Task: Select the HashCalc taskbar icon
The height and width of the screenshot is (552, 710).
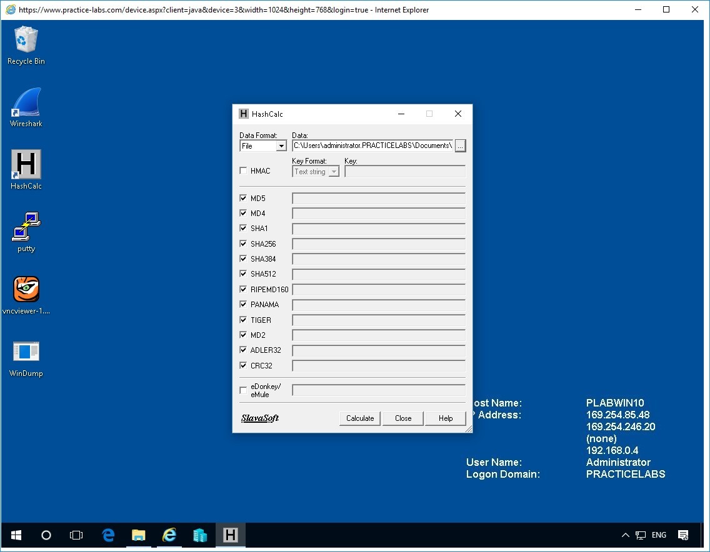Action: point(231,535)
